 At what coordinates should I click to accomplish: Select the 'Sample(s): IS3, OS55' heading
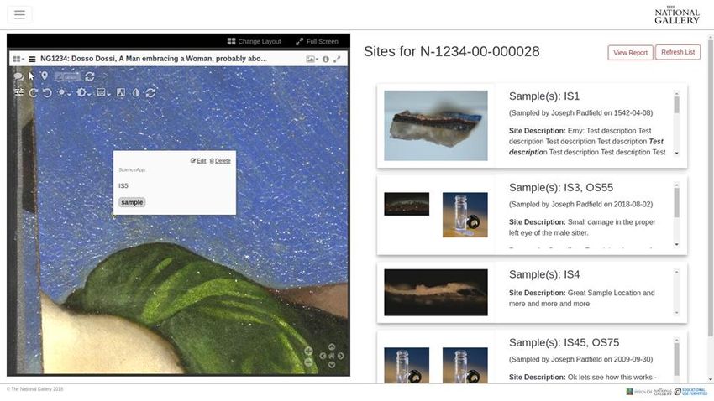[561, 188]
